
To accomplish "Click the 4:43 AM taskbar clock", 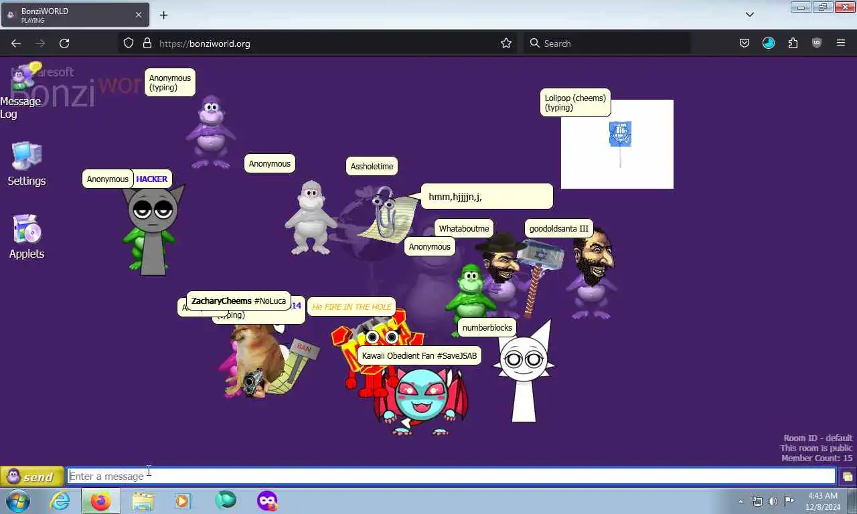I will (823, 501).
